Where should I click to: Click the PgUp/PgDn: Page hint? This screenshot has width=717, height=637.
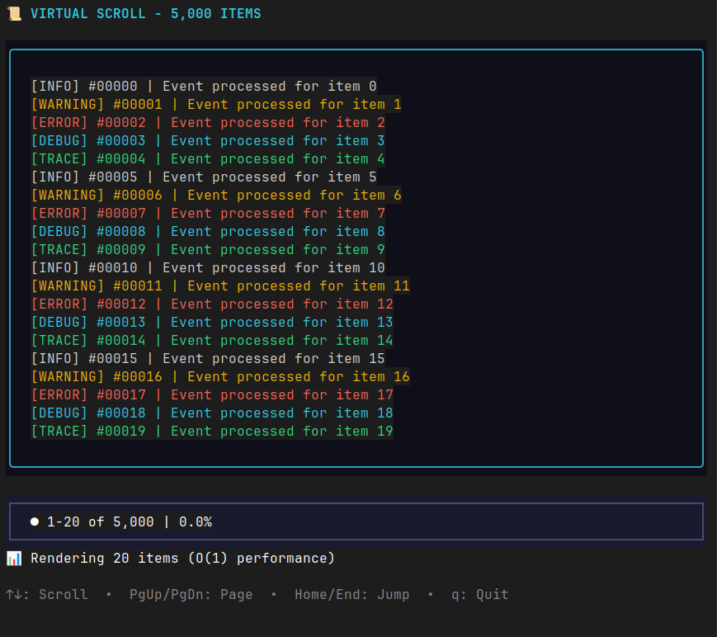click(191, 594)
